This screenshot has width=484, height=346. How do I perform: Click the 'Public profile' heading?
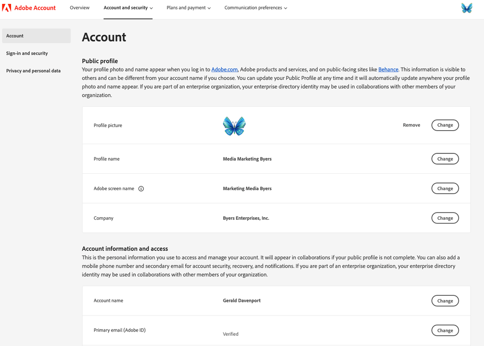pos(100,61)
